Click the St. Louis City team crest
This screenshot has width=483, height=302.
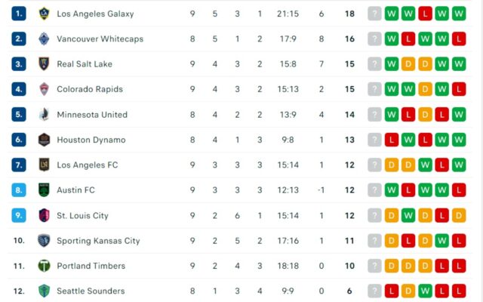point(44,215)
